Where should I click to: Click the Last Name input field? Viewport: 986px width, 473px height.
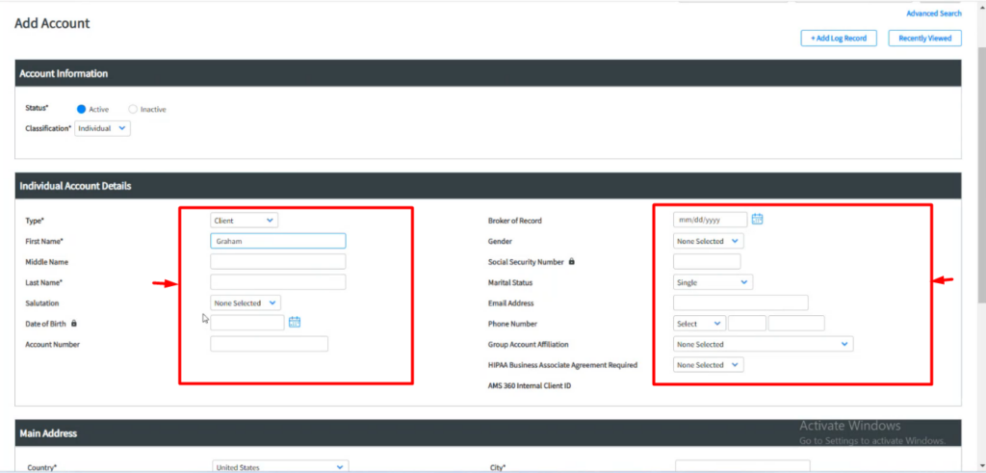[x=277, y=282]
